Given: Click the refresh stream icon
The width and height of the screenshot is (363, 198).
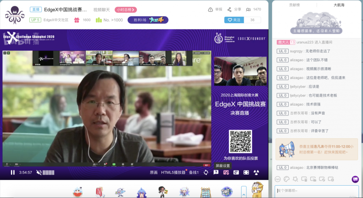Looking at the screenshot, I should pos(206,173).
